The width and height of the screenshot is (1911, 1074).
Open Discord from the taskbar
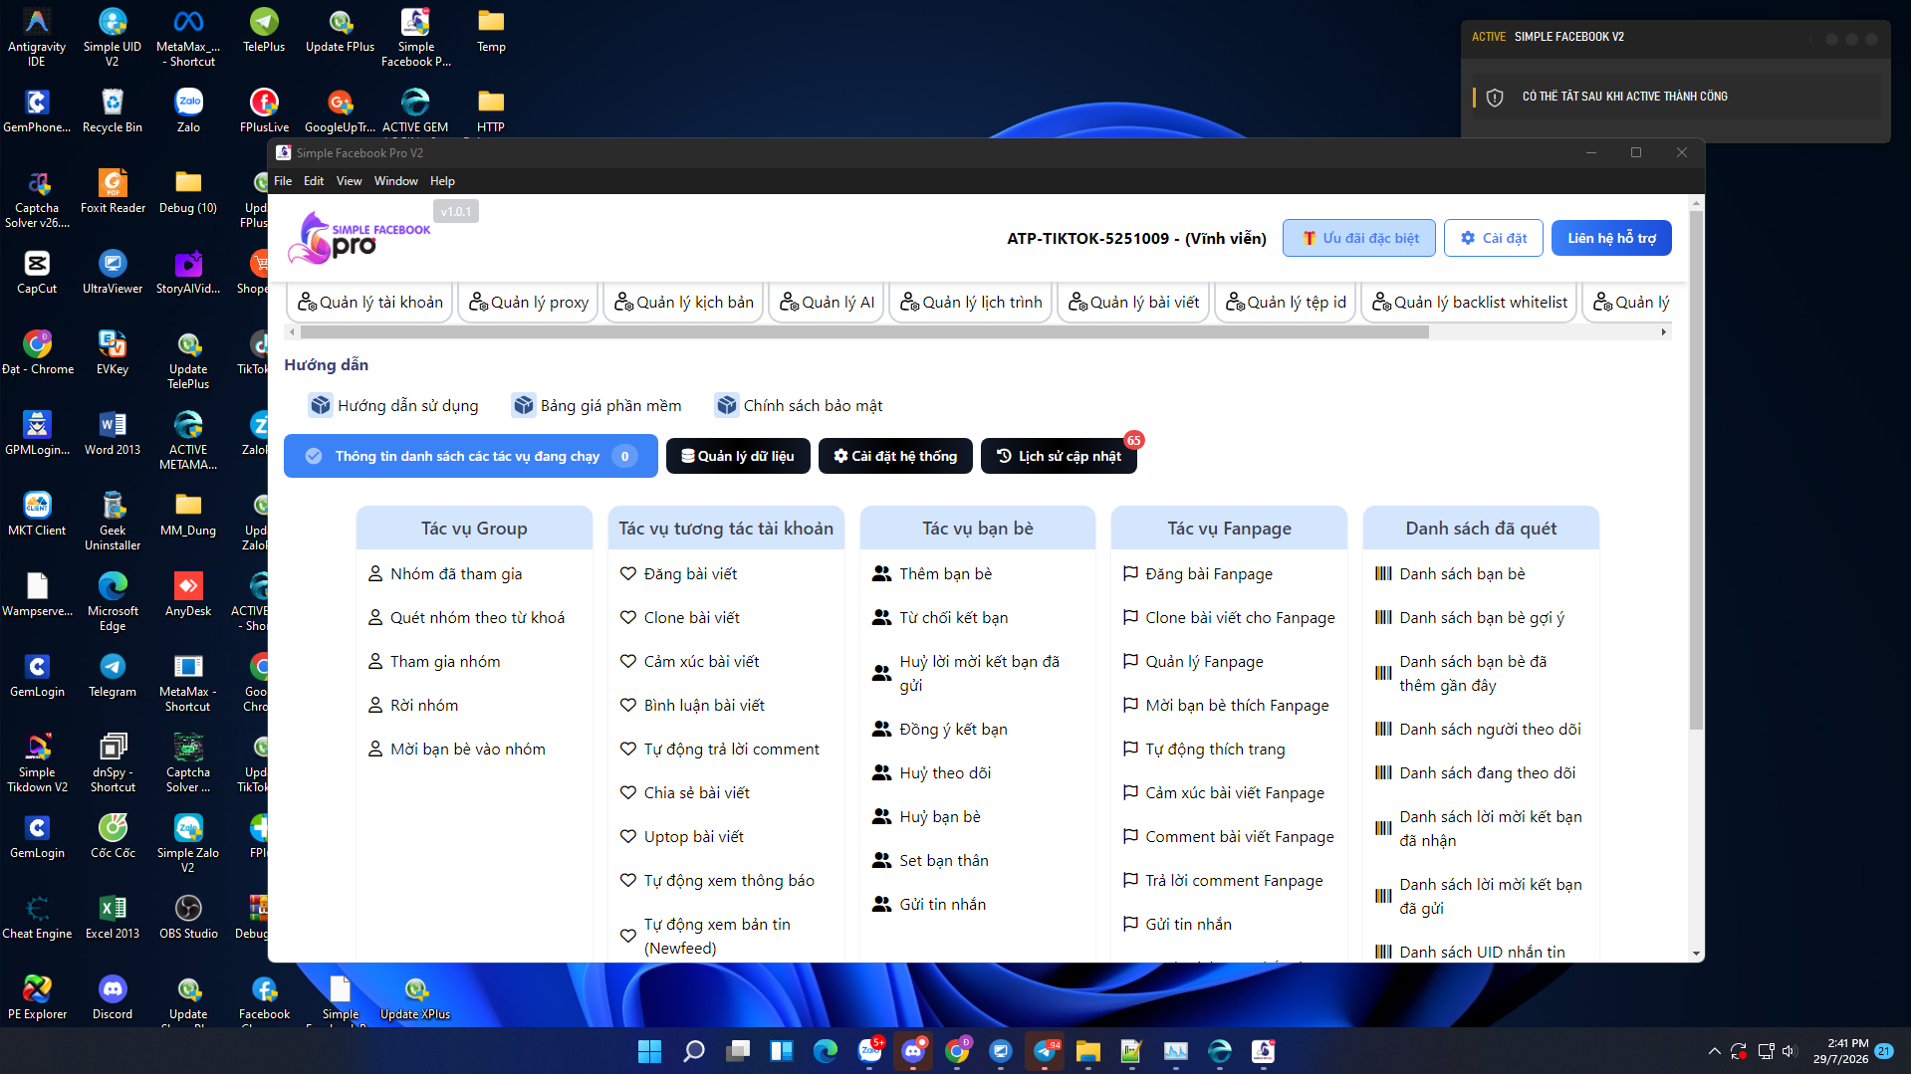[913, 1051]
